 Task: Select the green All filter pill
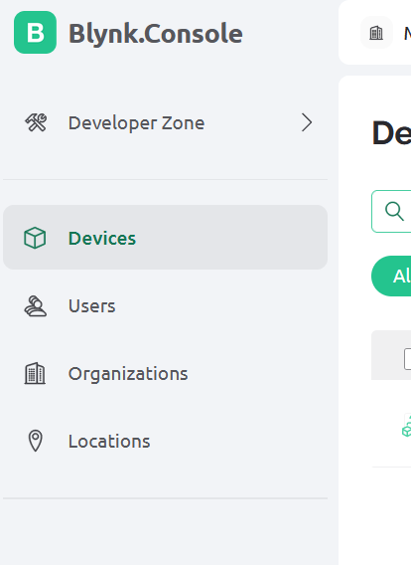[391, 276]
